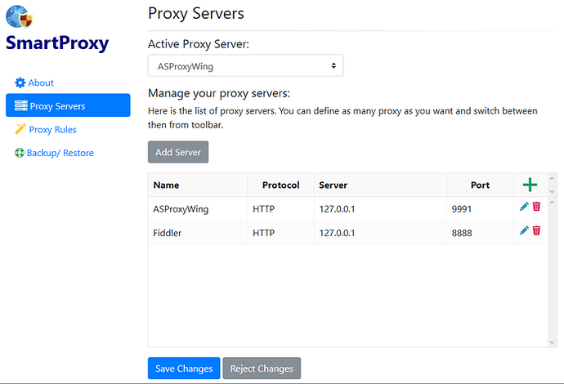This screenshot has height=384, width=564.
Task: Click the Port column header
Action: click(x=480, y=185)
